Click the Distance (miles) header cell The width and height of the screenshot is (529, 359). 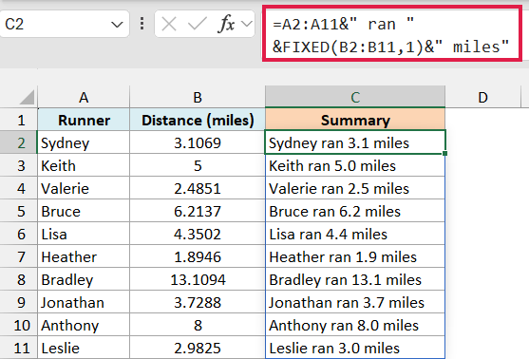tap(198, 120)
